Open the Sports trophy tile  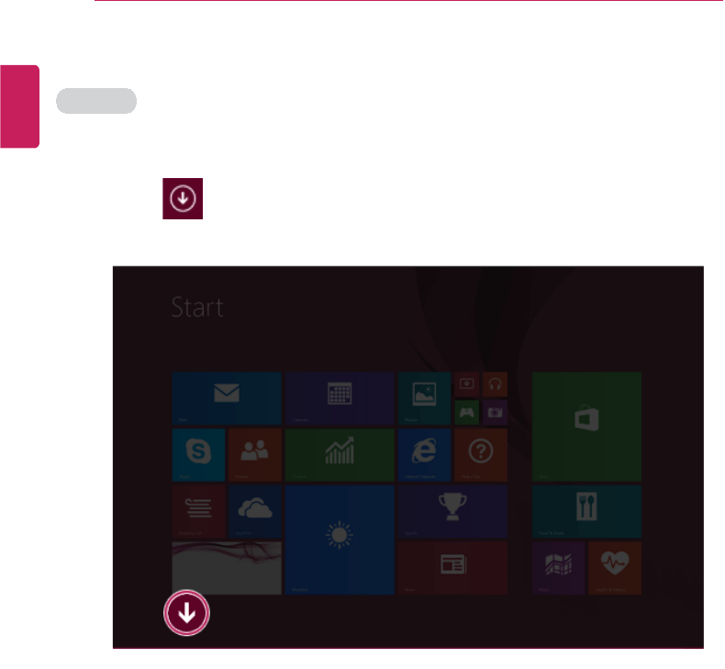point(452,511)
